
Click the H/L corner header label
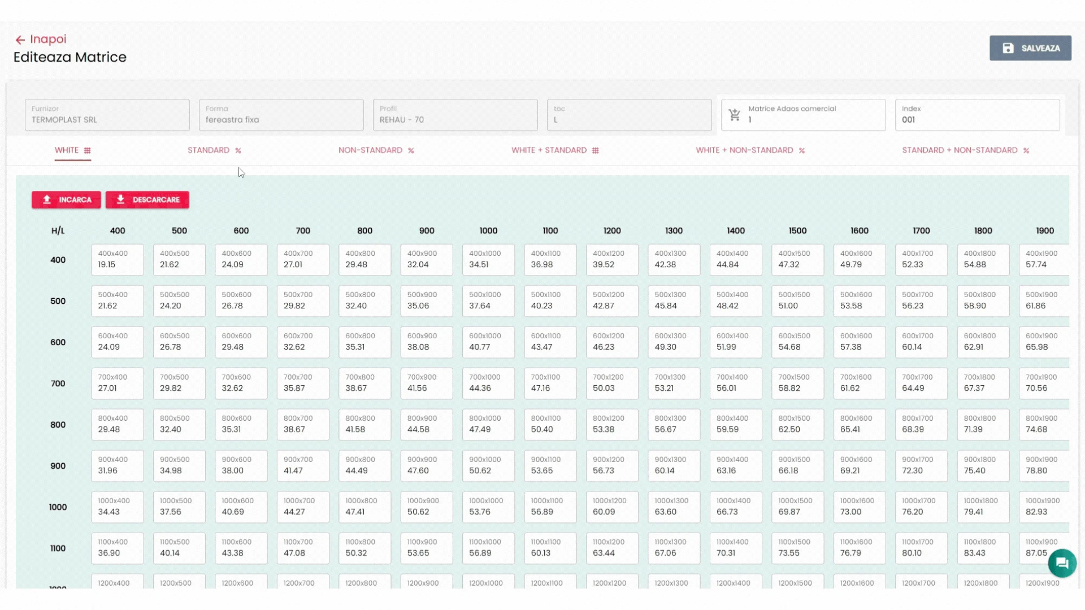pos(58,230)
